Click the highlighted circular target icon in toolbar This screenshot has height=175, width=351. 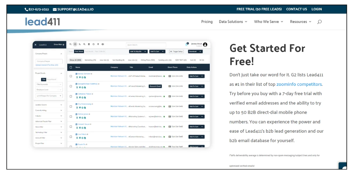75,44
